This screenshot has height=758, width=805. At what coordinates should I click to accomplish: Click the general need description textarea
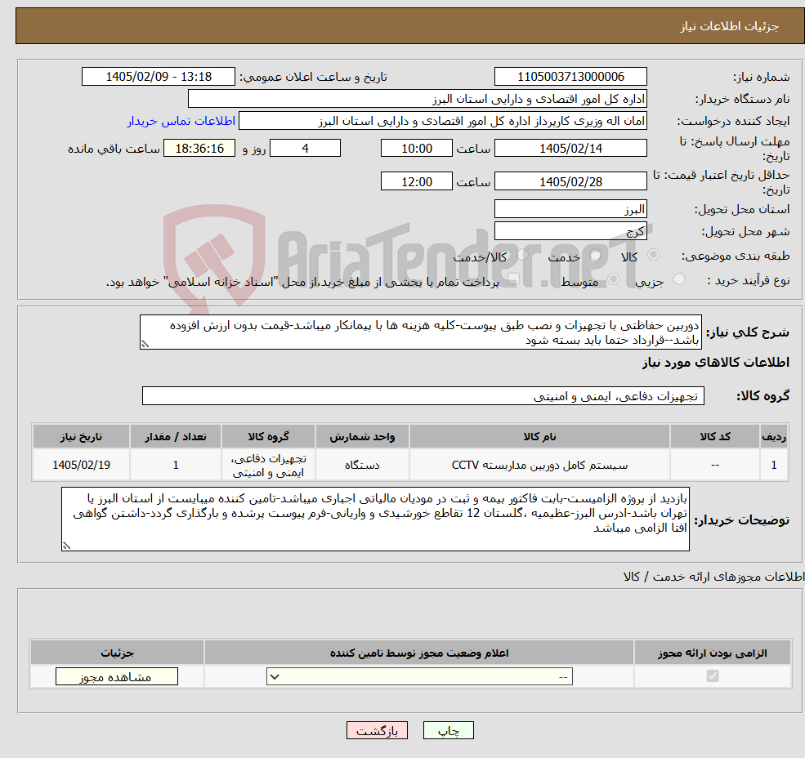[420, 332]
